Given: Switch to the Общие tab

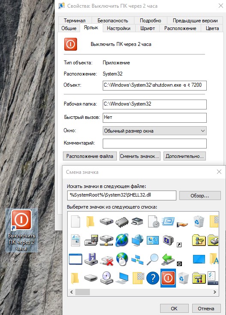Looking at the screenshot, I should click(x=69, y=28).
